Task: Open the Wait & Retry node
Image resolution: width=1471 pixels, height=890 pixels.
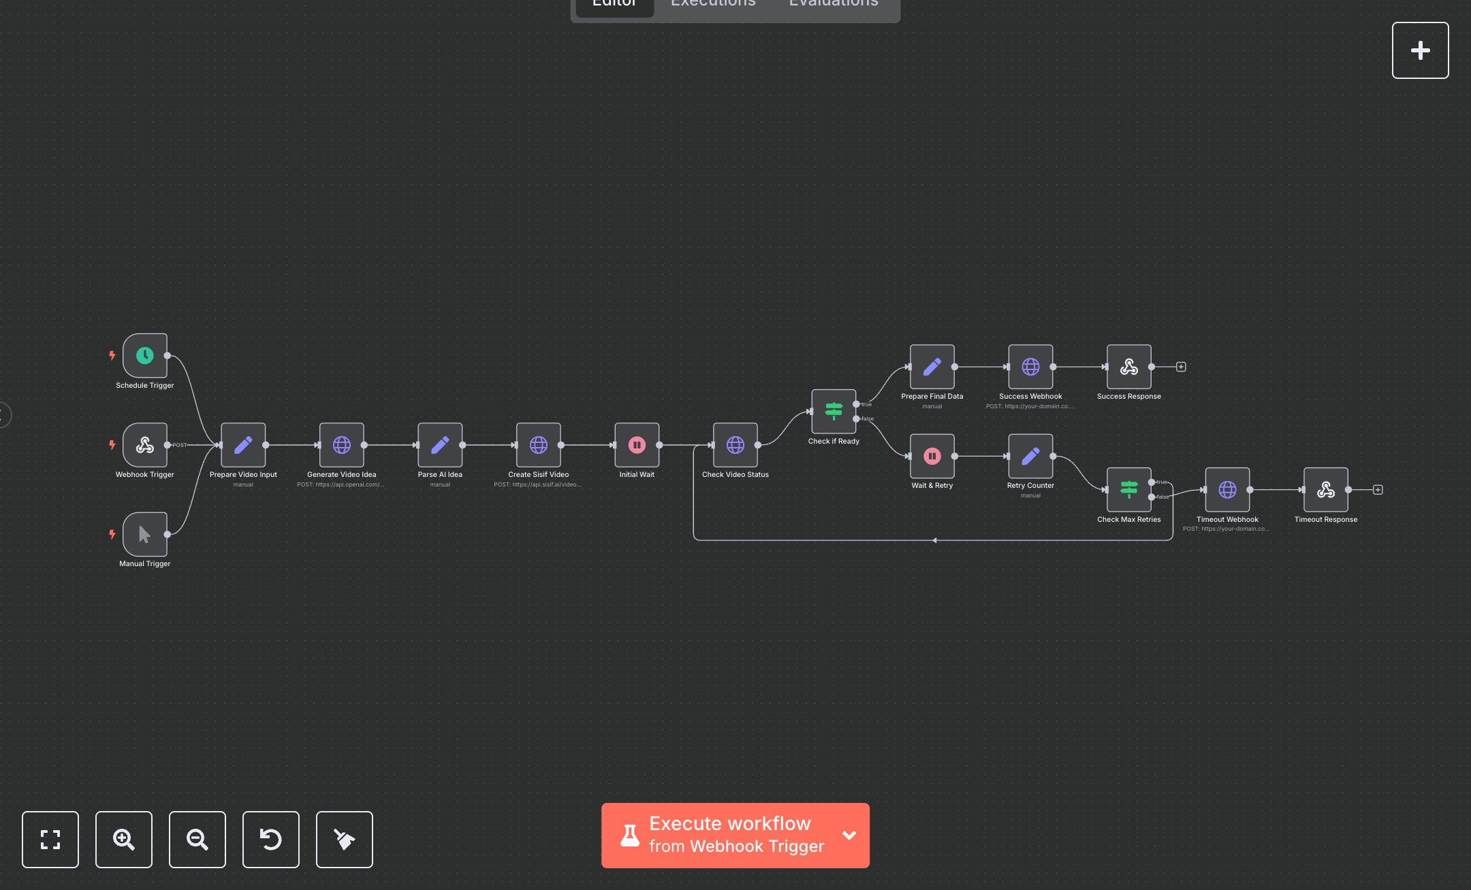Action: pos(932,456)
